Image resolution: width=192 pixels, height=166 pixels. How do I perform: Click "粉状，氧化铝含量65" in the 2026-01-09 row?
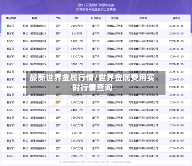click(x=34, y=141)
